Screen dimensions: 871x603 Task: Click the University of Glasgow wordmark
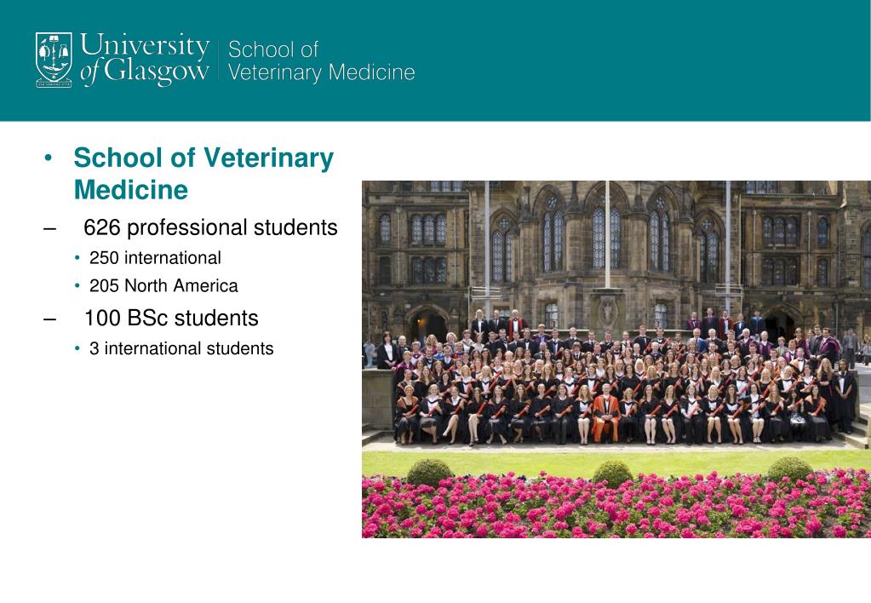[x=145, y=60]
